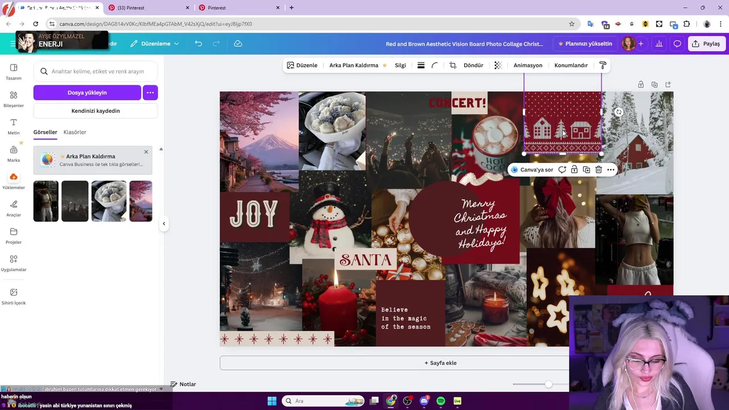Click the redo arrow in header
729x410 pixels.
click(x=216, y=44)
